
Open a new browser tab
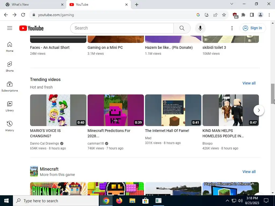pyautogui.click(x=137, y=5)
